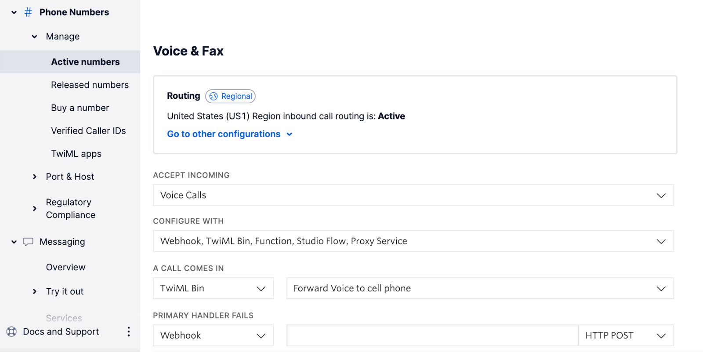Viewport: 703px width, 352px height.
Task: Click the primary handler fails URL field
Action: coord(432,335)
